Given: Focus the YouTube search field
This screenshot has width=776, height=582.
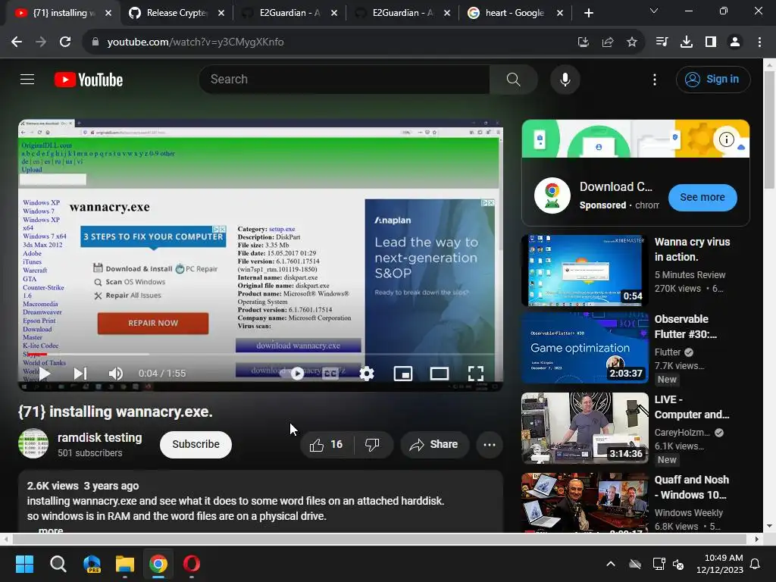Looking at the screenshot, I should pyautogui.click(x=344, y=79).
